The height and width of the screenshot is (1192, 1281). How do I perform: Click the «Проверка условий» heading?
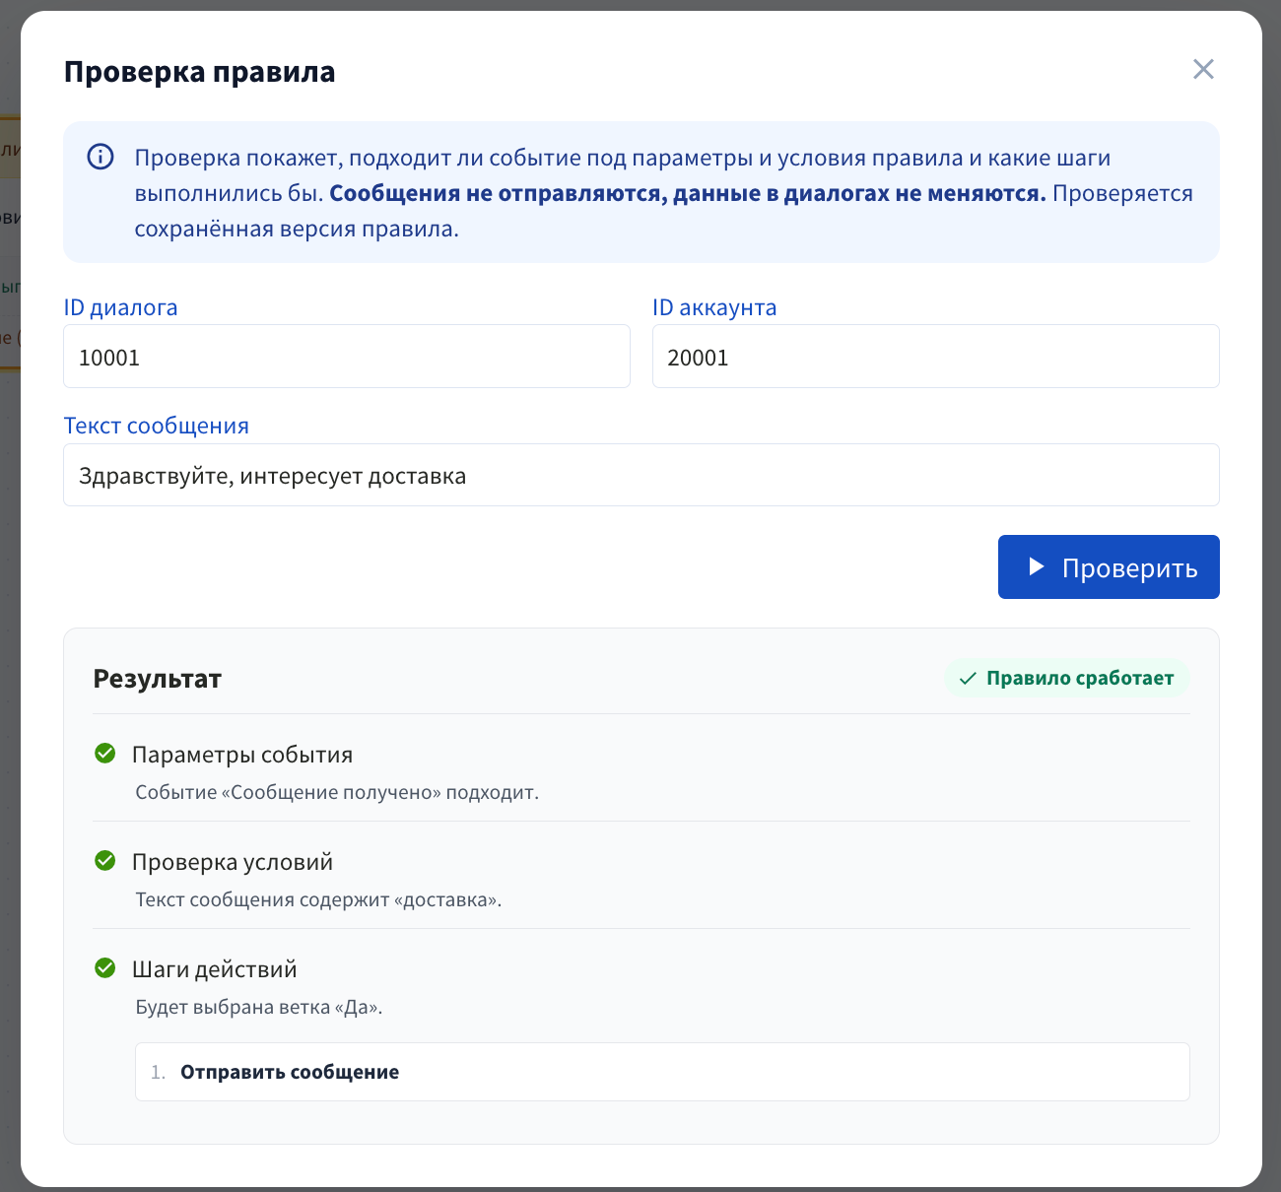coord(233,862)
